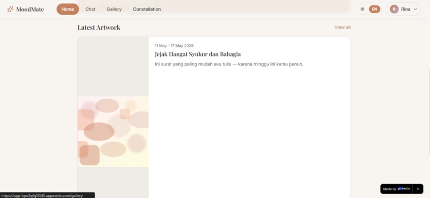The width and height of the screenshot is (430, 198).
Task: Click the date range 11 May – 17 May 2026
Action: pos(174,46)
